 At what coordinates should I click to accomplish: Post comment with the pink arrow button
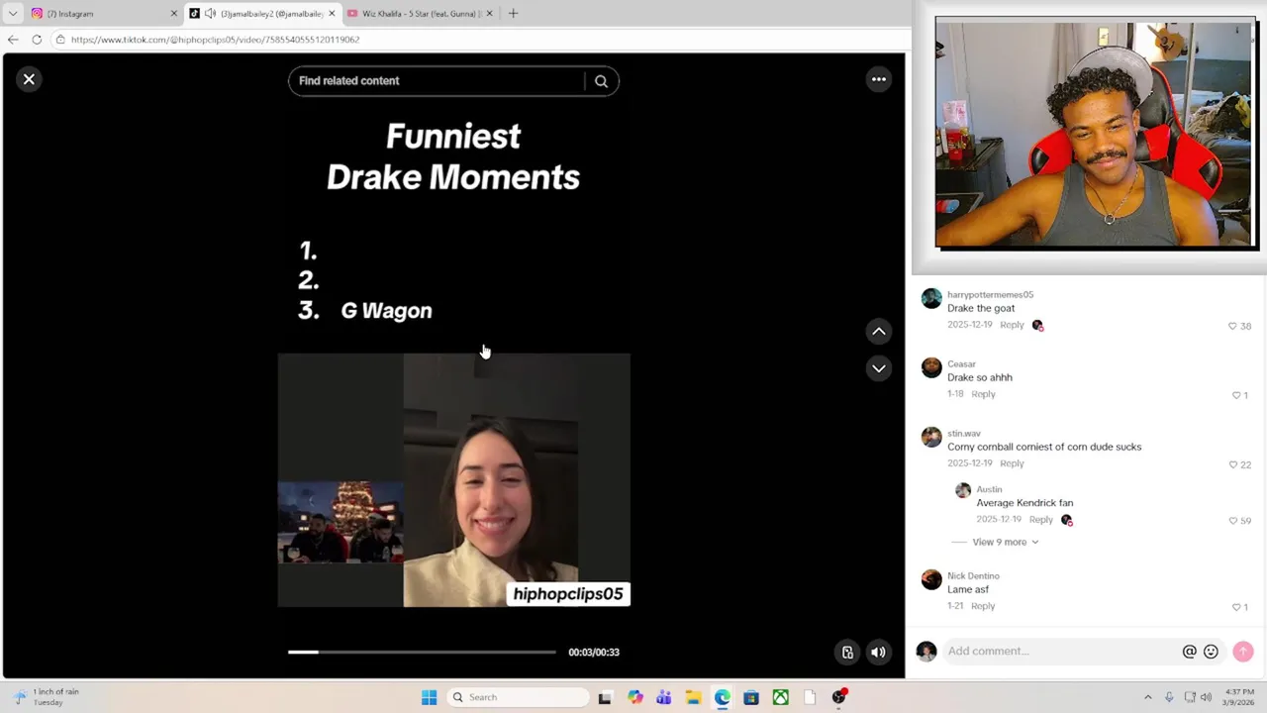[x=1243, y=651]
